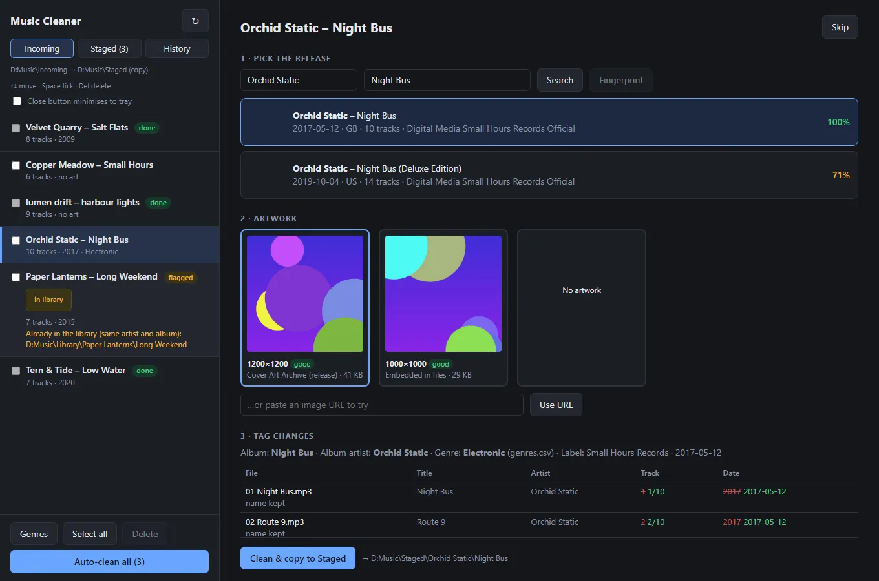This screenshot has height=581, width=879.
Task: Check the Copper Meadow – Small Hours checkbox
Action: (x=16, y=165)
